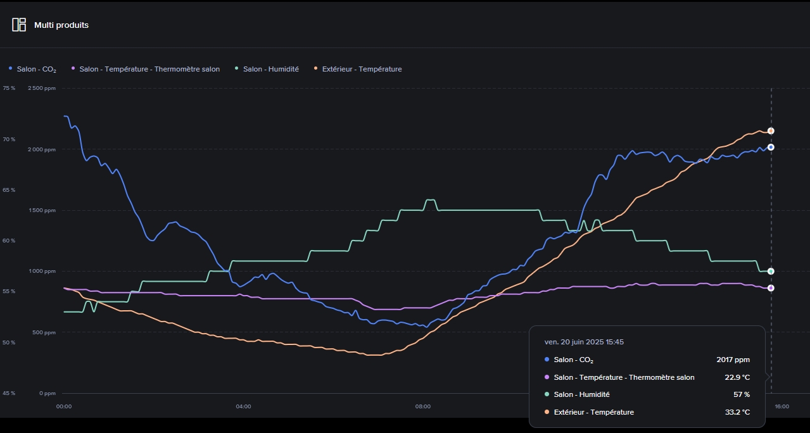The width and height of the screenshot is (810, 433).
Task: Click the tooltip date ven. 20 juin 2025 15:45
Action: [x=584, y=342]
